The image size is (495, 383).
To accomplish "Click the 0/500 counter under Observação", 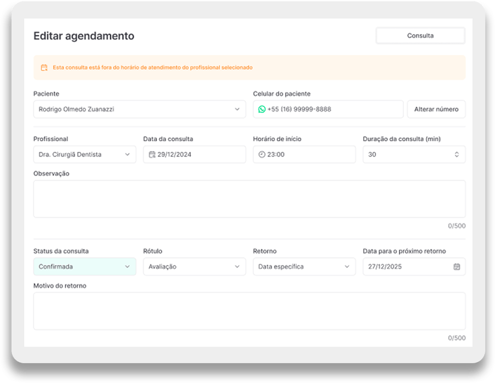I will pyautogui.click(x=456, y=226).
